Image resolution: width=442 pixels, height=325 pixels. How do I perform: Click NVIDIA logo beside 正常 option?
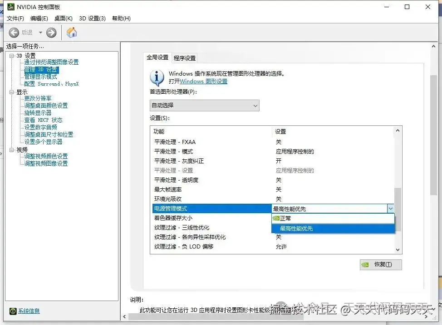coord(276,218)
